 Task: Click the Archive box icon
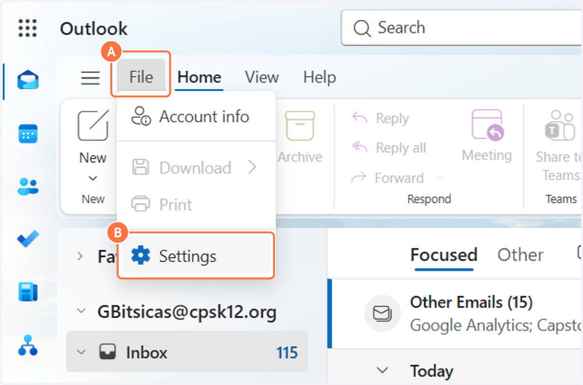coord(300,126)
